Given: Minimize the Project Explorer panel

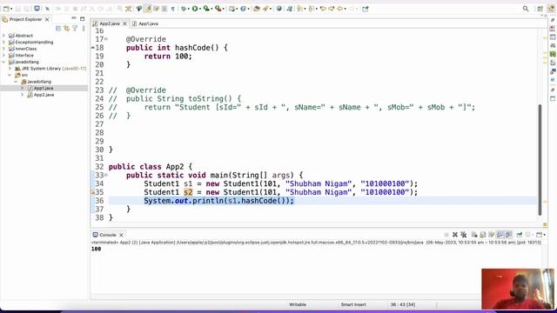Looking at the screenshot, I should point(74,18).
